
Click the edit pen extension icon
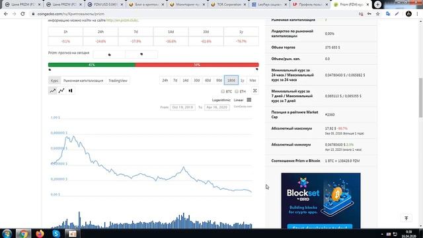(397, 14)
